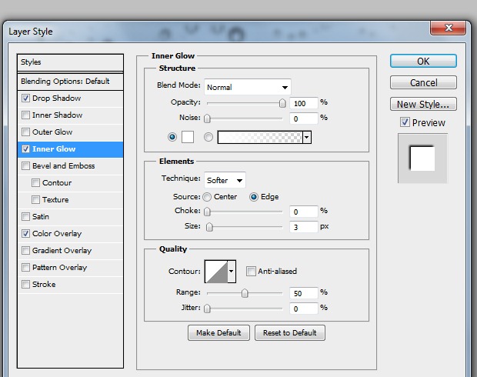The image size is (477, 377).
Task: Close the Layer Style dialog
Action: pos(448,28)
